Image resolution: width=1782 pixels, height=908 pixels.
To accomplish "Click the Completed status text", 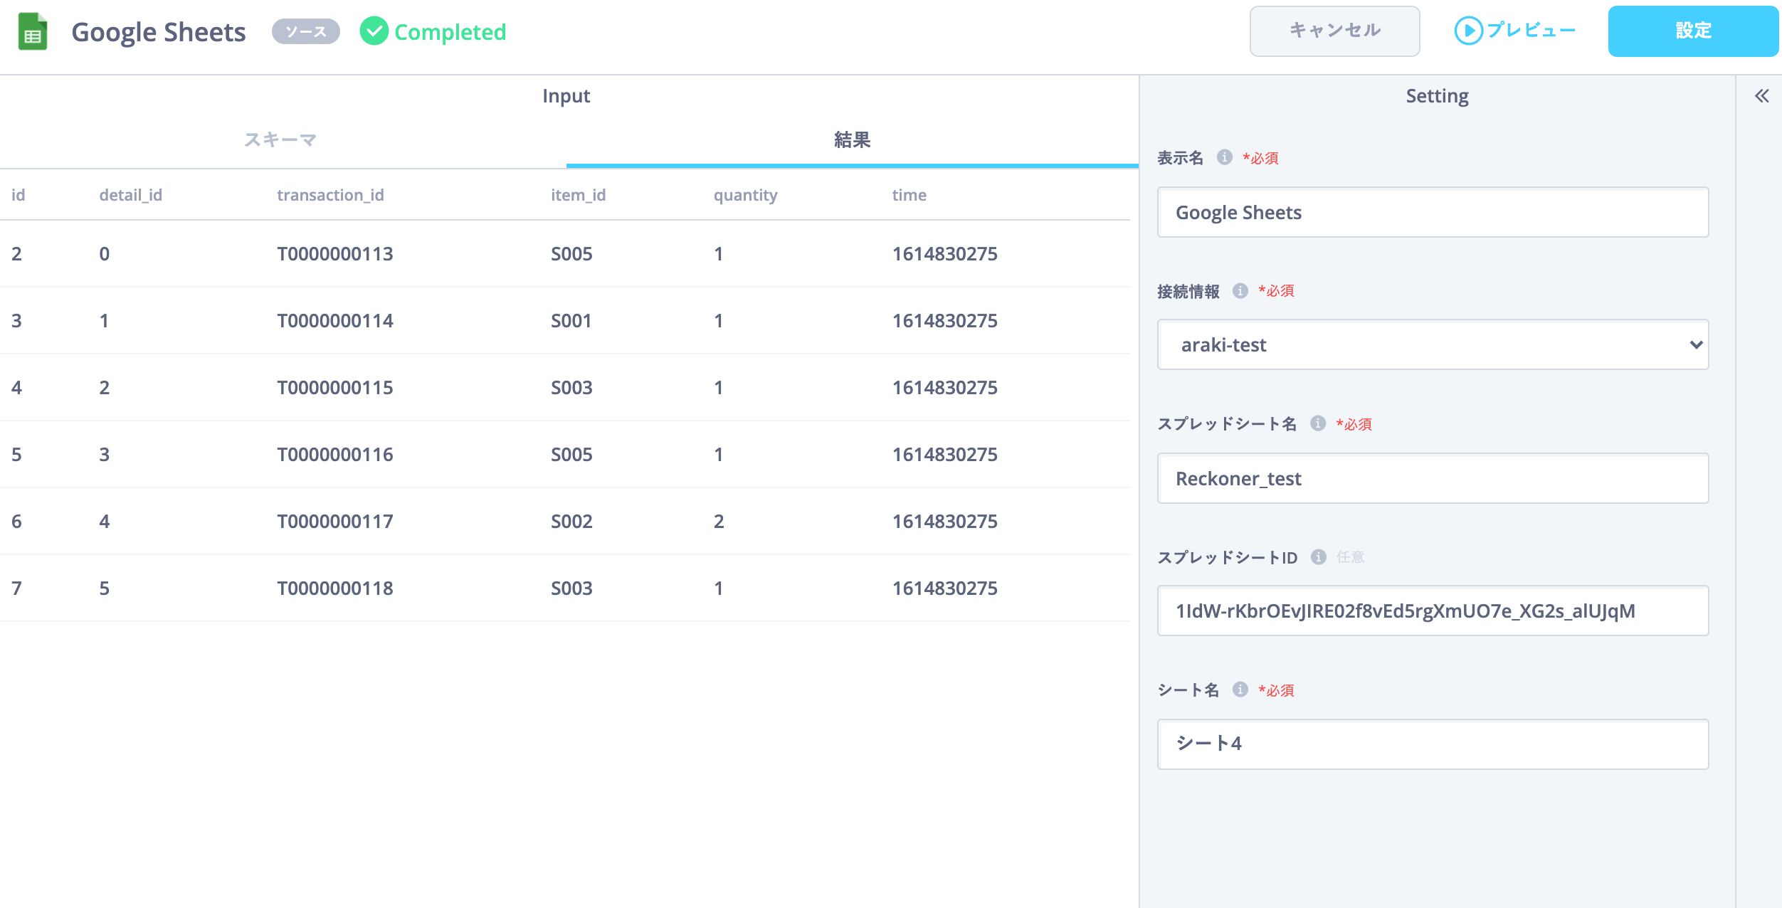I will point(450,32).
